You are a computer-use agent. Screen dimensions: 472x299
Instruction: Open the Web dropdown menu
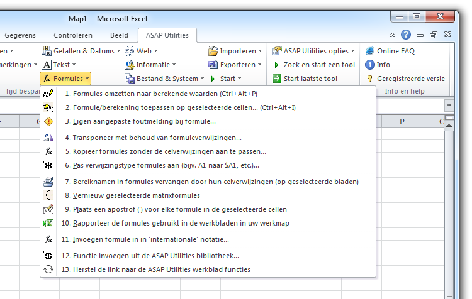[x=155, y=51]
